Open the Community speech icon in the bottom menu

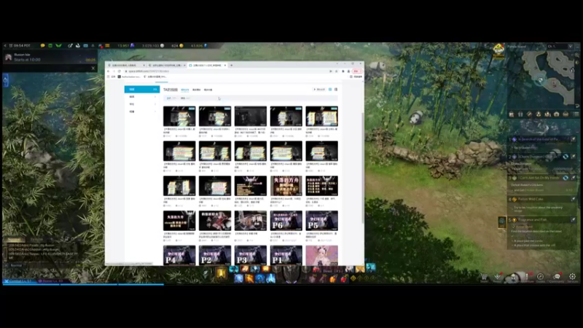[557, 277]
